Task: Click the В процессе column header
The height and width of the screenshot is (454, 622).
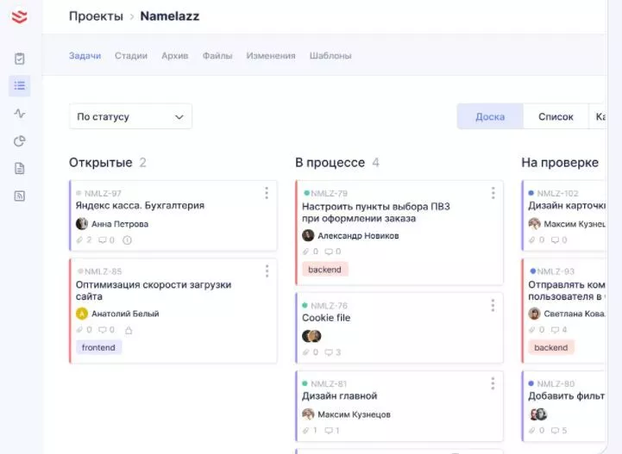Action: pyautogui.click(x=330, y=163)
